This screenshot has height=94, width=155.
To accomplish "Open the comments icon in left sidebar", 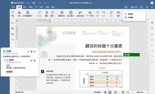I will (13, 29).
